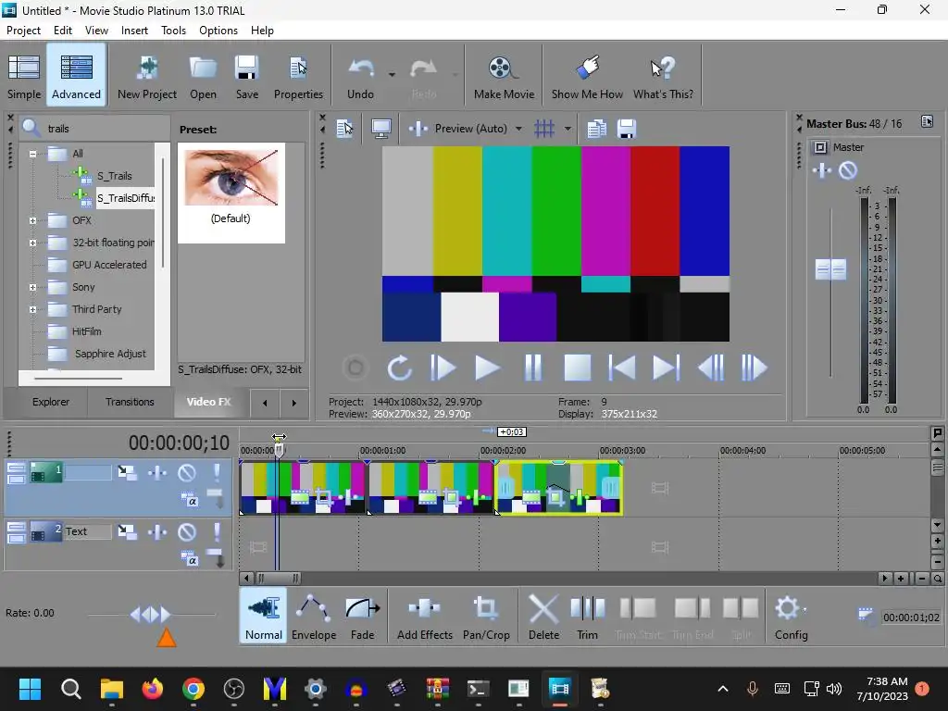948x711 pixels.
Task: Click the Open project folder icon
Action: point(203,76)
